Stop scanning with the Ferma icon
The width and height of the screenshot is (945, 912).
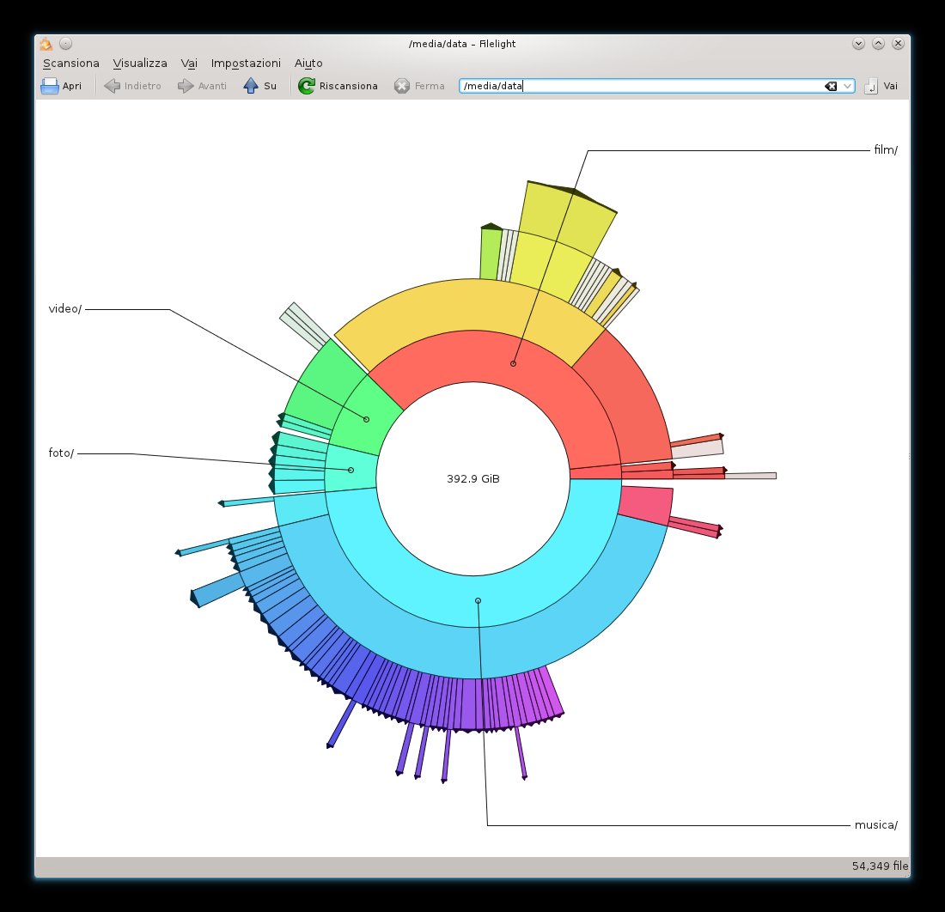pos(402,86)
